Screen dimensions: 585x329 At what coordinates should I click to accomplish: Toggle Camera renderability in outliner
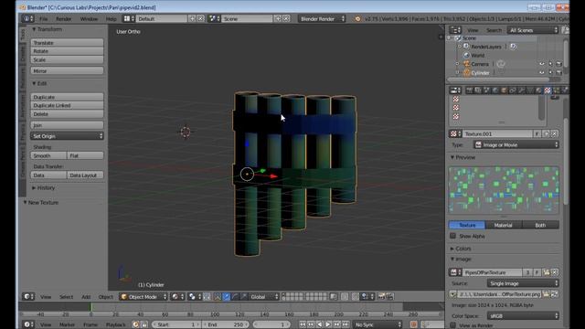[558, 64]
